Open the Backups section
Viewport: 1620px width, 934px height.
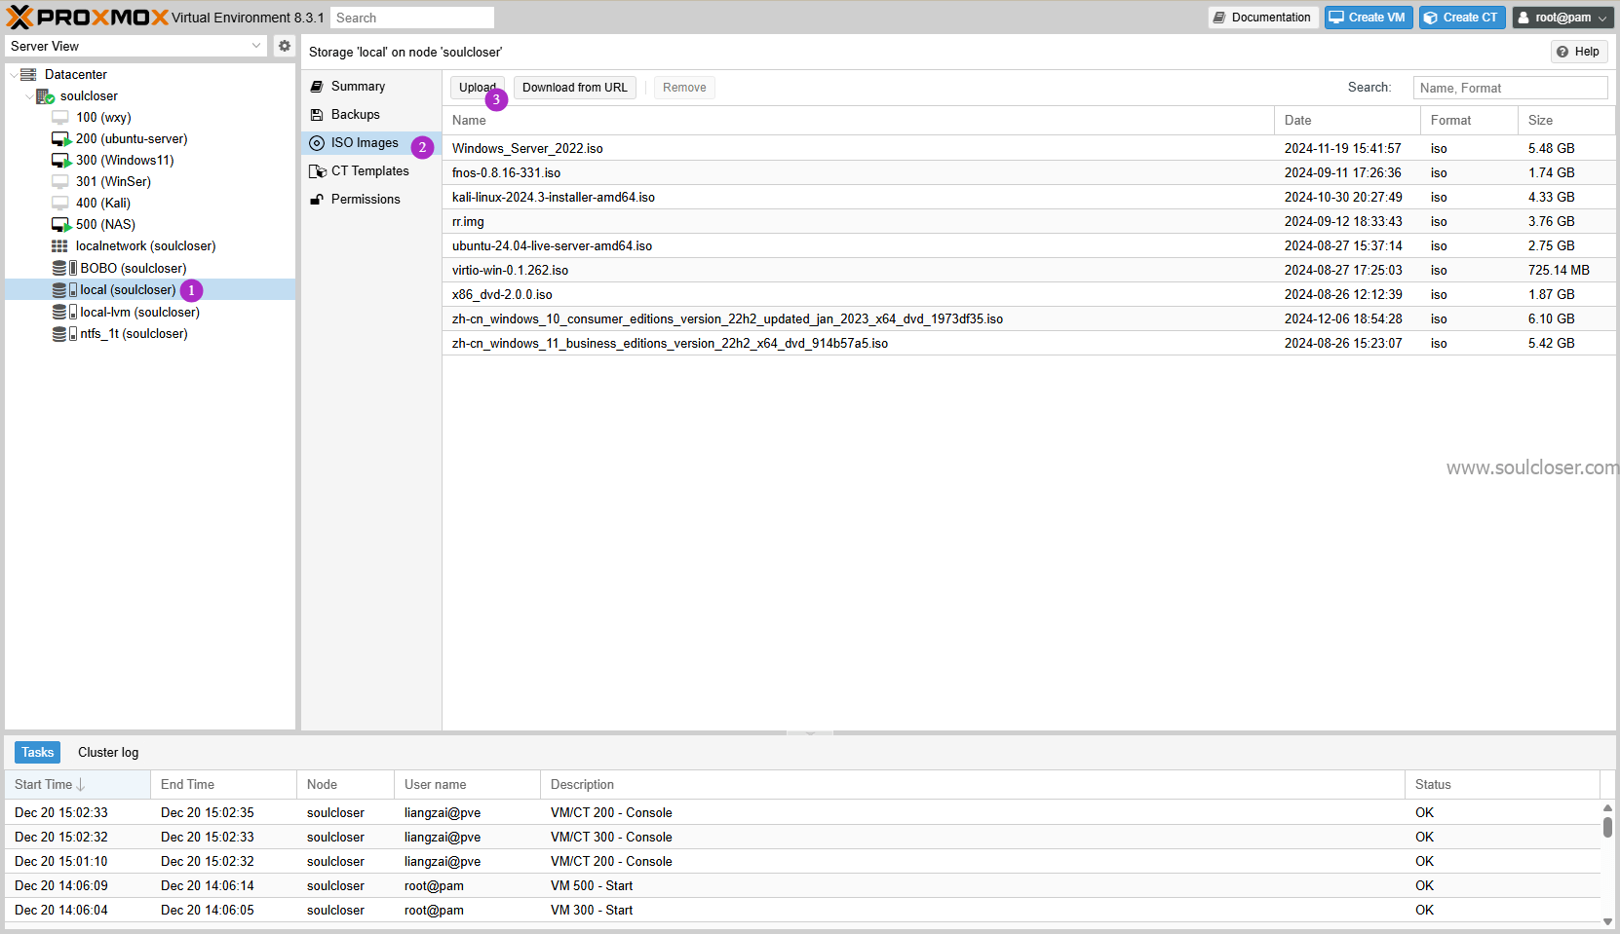(x=371, y=115)
